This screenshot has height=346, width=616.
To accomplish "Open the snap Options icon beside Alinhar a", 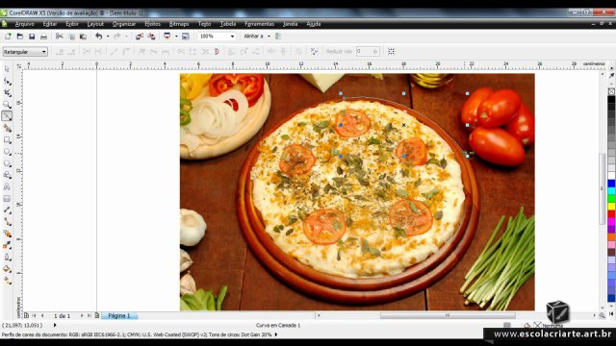I will 278,37.
